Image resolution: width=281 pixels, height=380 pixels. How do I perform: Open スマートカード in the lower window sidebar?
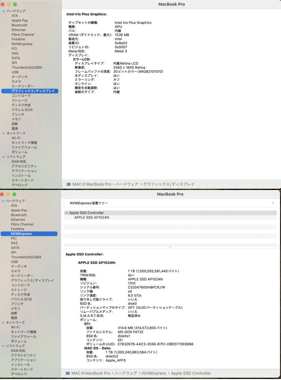pyautogui.click(x=22, y=370)
